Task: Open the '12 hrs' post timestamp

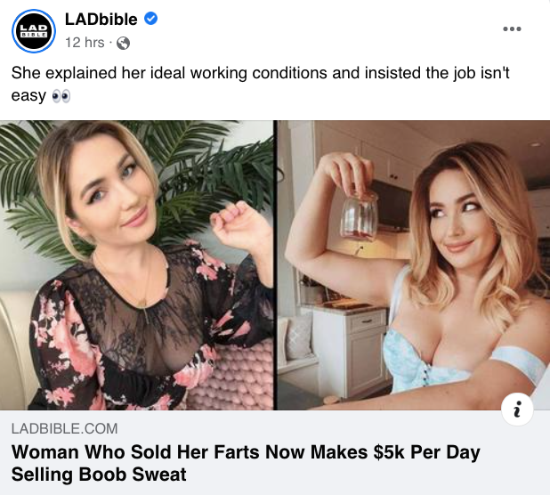Action: (85, 42)
